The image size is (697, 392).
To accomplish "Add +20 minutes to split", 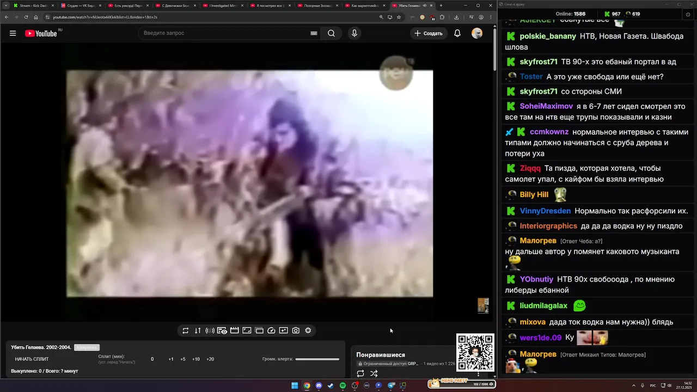I will click(x=210, y=359).
